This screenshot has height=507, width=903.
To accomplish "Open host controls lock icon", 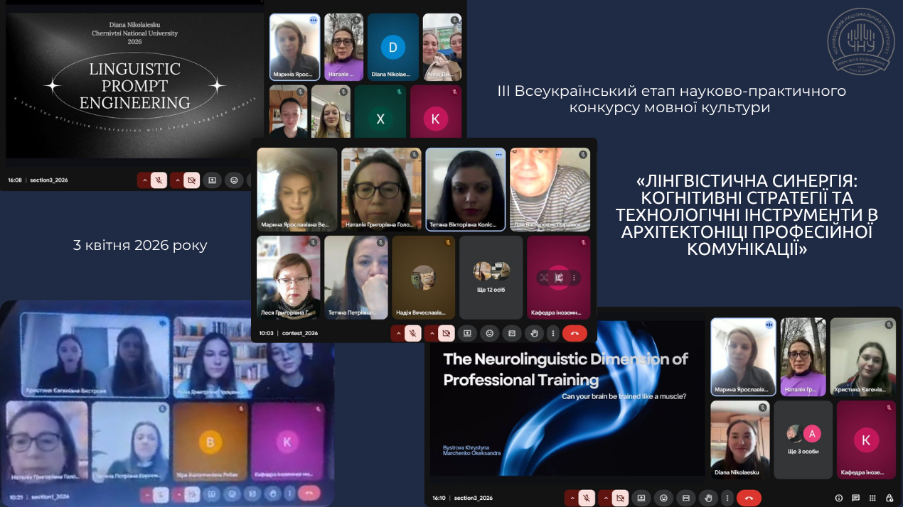I will pos(889,498).
